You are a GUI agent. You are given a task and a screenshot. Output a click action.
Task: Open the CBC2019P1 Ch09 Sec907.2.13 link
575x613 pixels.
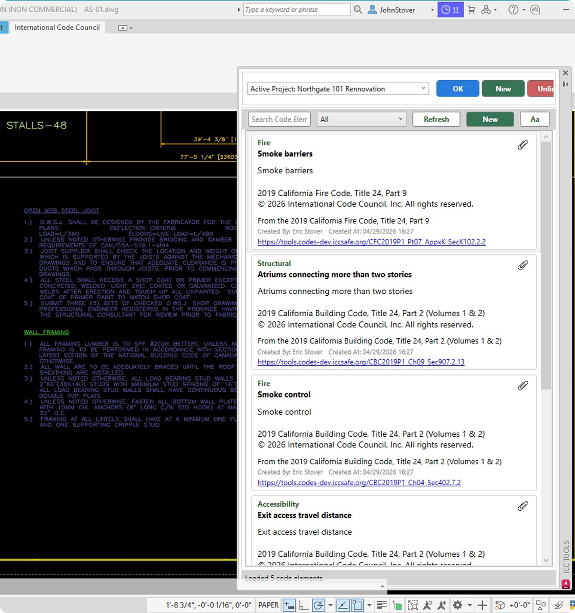[361, 362]
